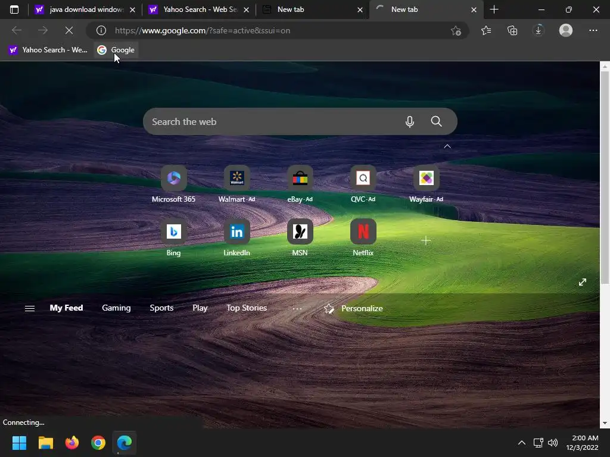The width and height of the screenshot is (610, 457).
Task: Close the inactive New tab
Action: [x=360, y=10]
